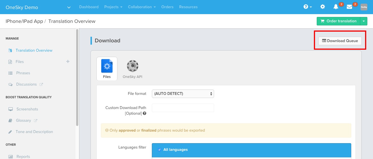Click the Discussions chat bubble icon
The width and height of the screenshot is (373, 159).
pos(10,84)
